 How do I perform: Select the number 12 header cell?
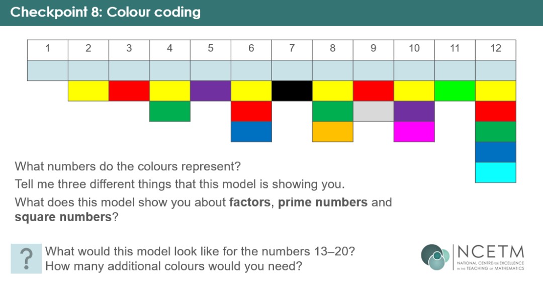(496, 50)
